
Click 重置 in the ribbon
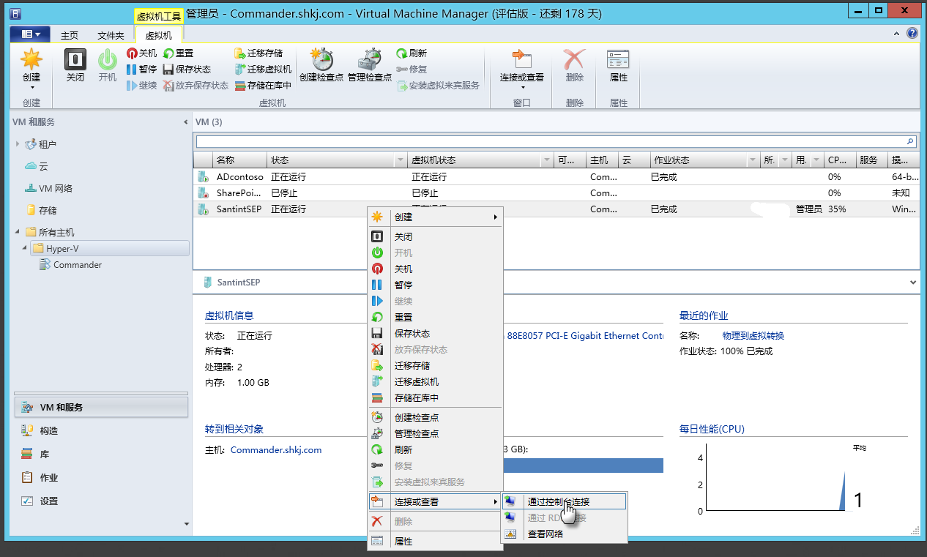tap(178, 53)
